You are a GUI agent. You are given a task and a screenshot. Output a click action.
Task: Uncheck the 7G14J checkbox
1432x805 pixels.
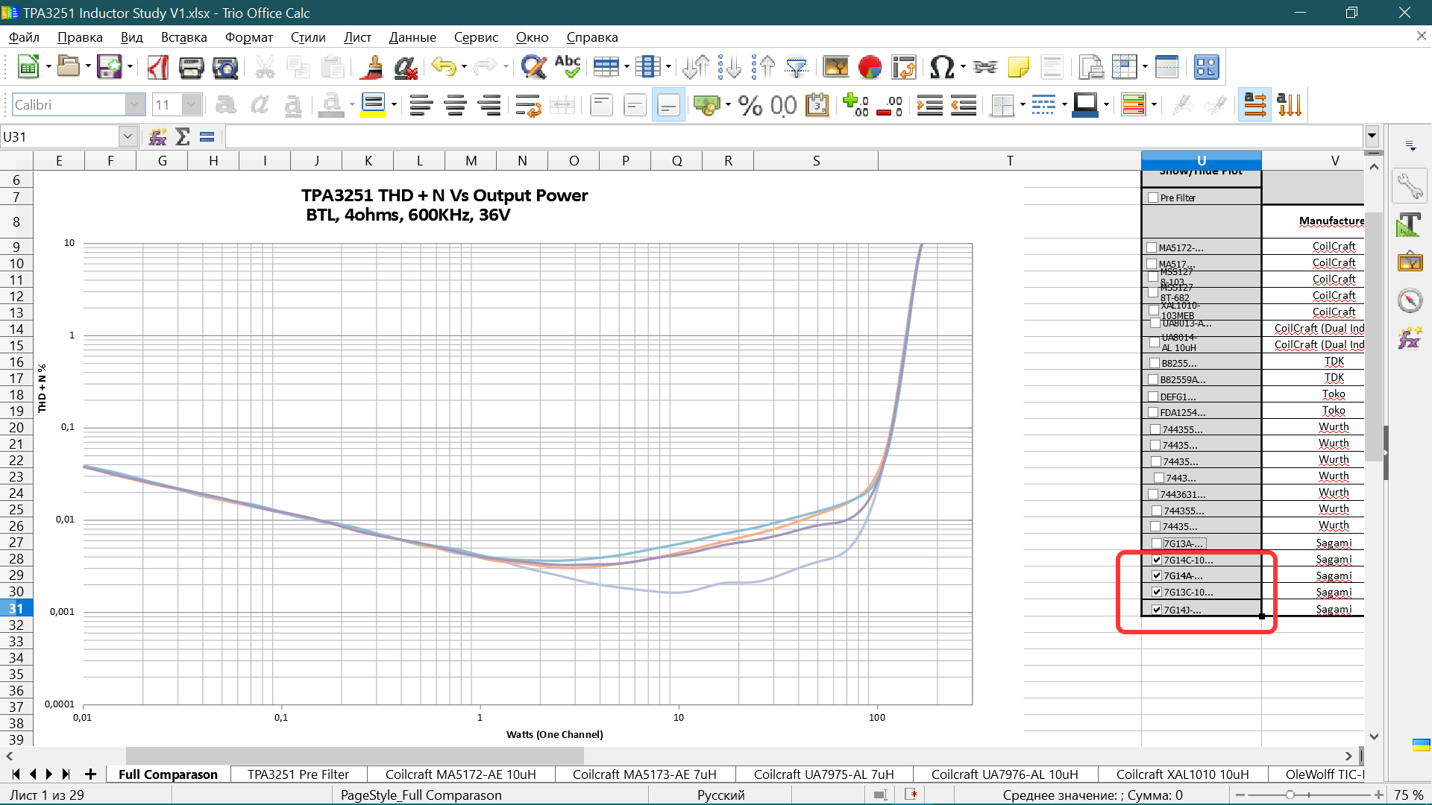[x=1157, y=610]
